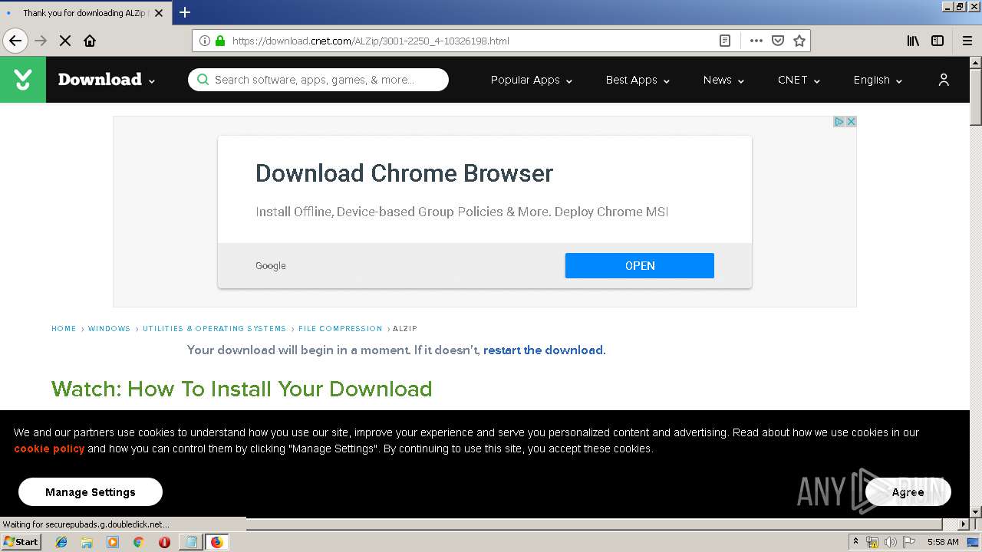Expand the Popular Apps menu
This screenshot has height=552, width=982.
[532, 80]
